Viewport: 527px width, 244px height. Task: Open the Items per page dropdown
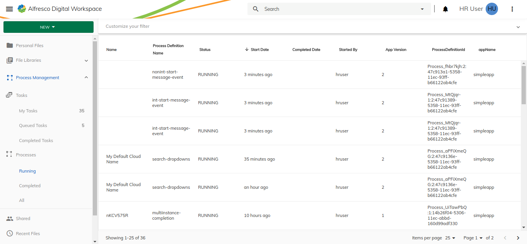(x=449, y=238)
